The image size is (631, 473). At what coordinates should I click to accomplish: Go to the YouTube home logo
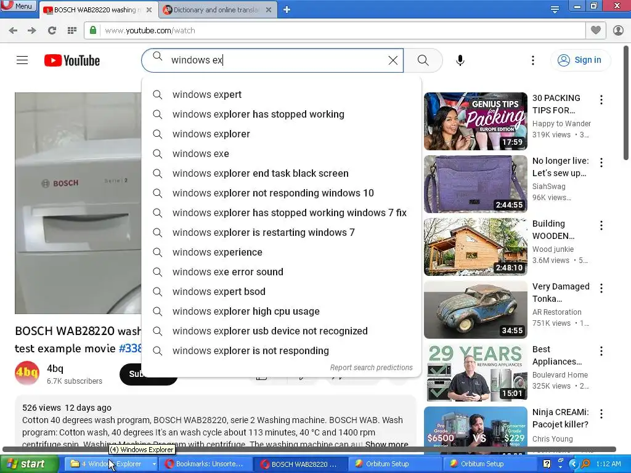pos(72,60)
